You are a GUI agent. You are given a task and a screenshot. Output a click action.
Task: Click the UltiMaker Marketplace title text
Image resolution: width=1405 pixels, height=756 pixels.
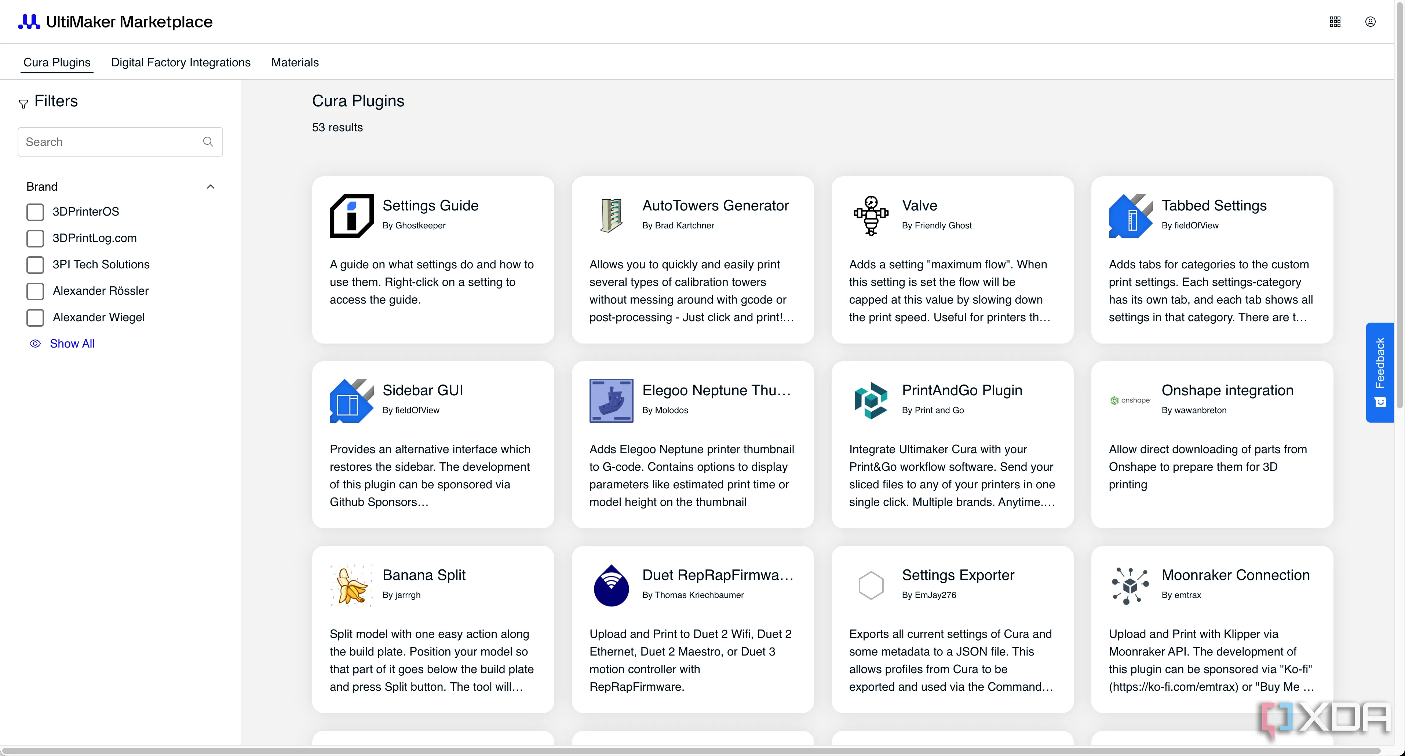pos(129,22)
